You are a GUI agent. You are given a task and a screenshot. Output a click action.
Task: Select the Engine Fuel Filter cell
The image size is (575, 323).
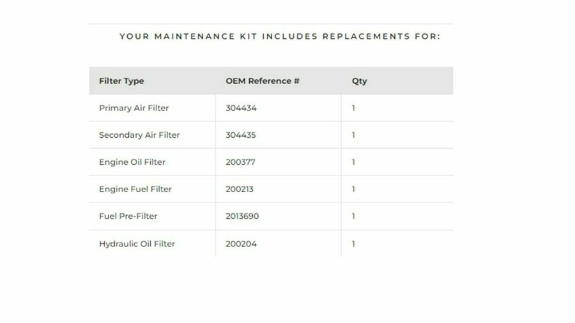(x=135, y=189)
